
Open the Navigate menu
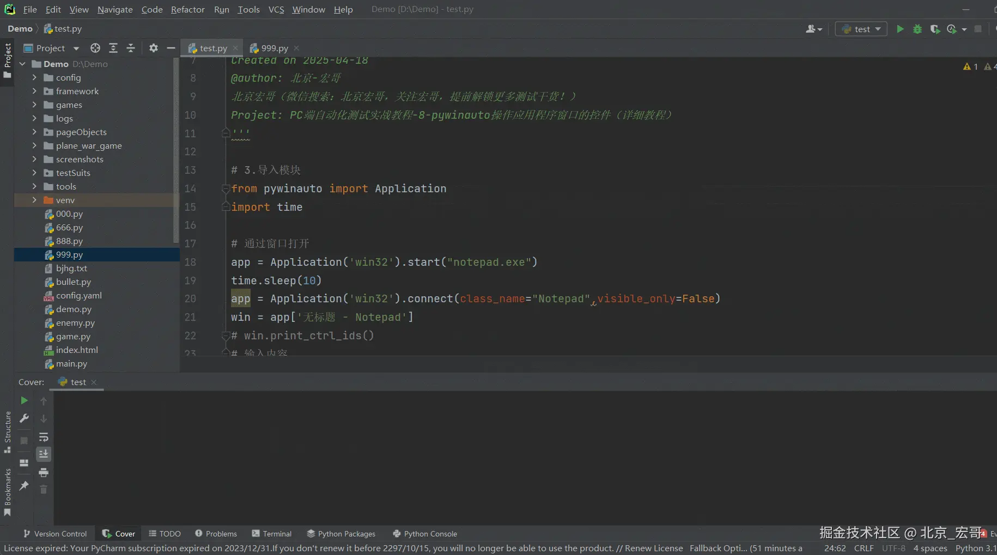[x=115, y=9]
